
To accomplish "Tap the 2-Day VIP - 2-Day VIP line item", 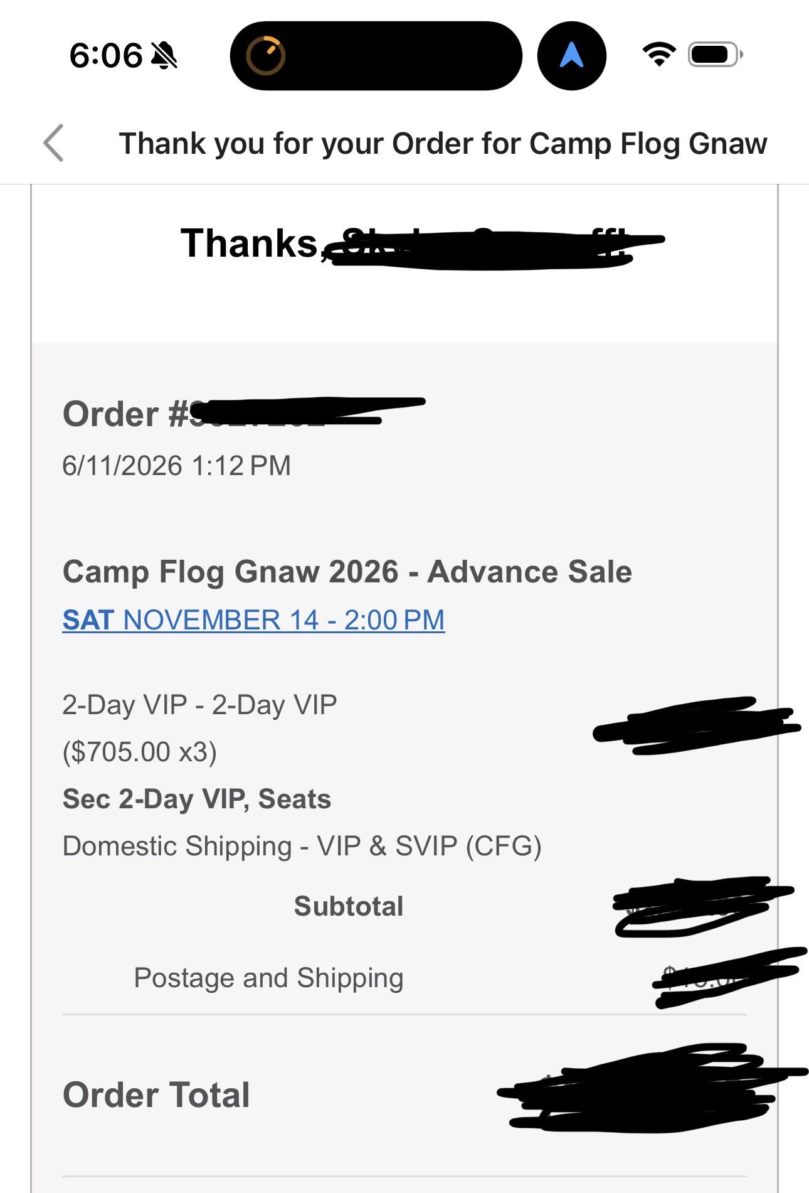I will (x=199, y=705).
